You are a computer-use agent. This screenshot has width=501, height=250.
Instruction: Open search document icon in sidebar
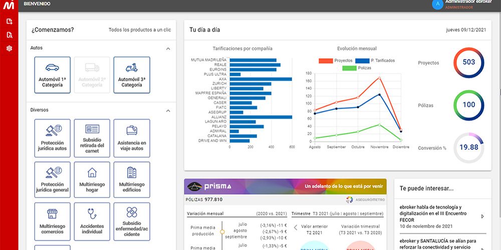[9, 35]
